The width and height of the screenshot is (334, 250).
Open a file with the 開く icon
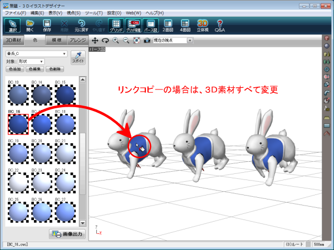30,26
